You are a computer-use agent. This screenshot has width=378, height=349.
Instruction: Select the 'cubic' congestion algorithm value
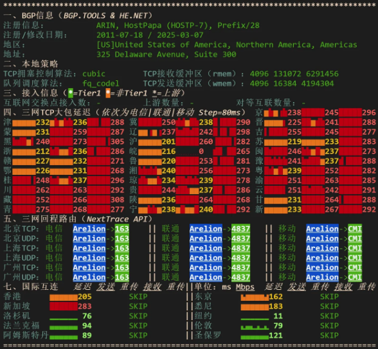[x=94, y=74]
